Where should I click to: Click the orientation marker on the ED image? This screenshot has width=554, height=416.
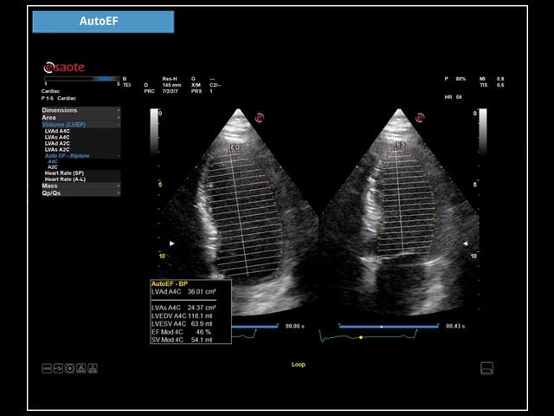259,118
